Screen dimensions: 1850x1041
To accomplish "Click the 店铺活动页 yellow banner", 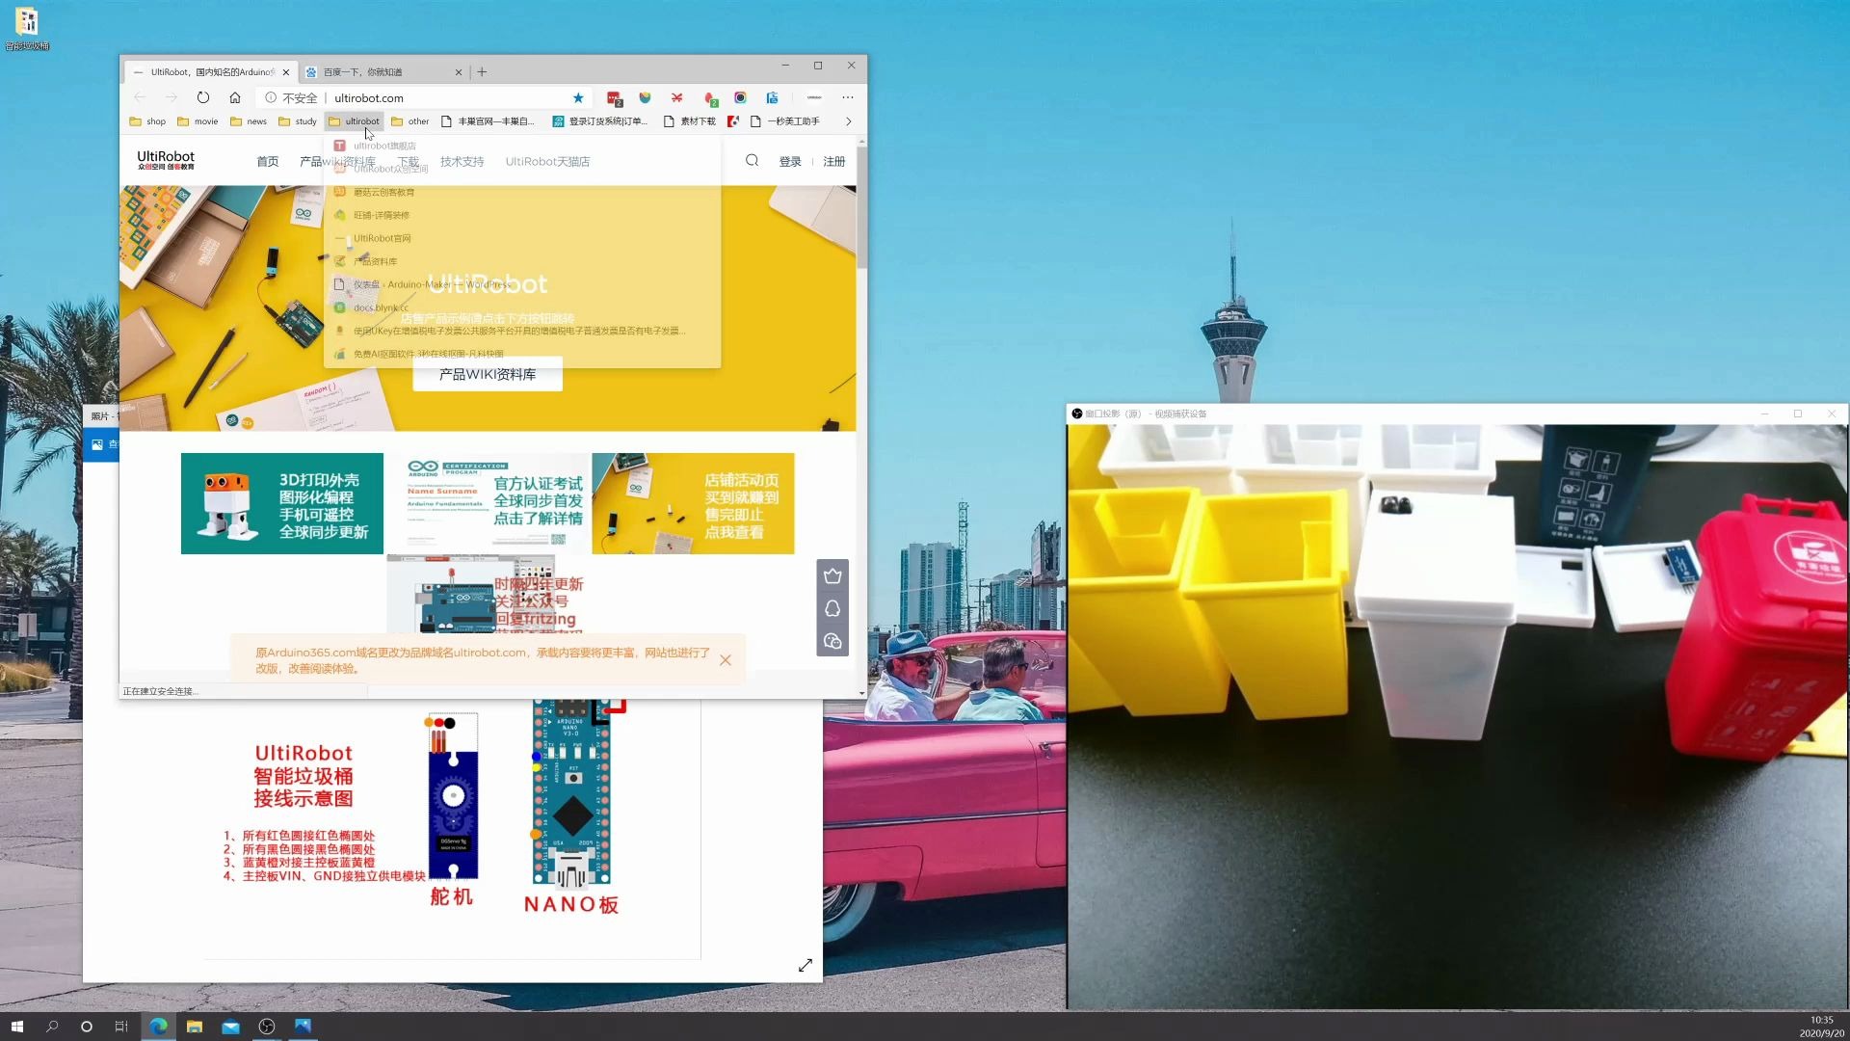I will [694, 503].
